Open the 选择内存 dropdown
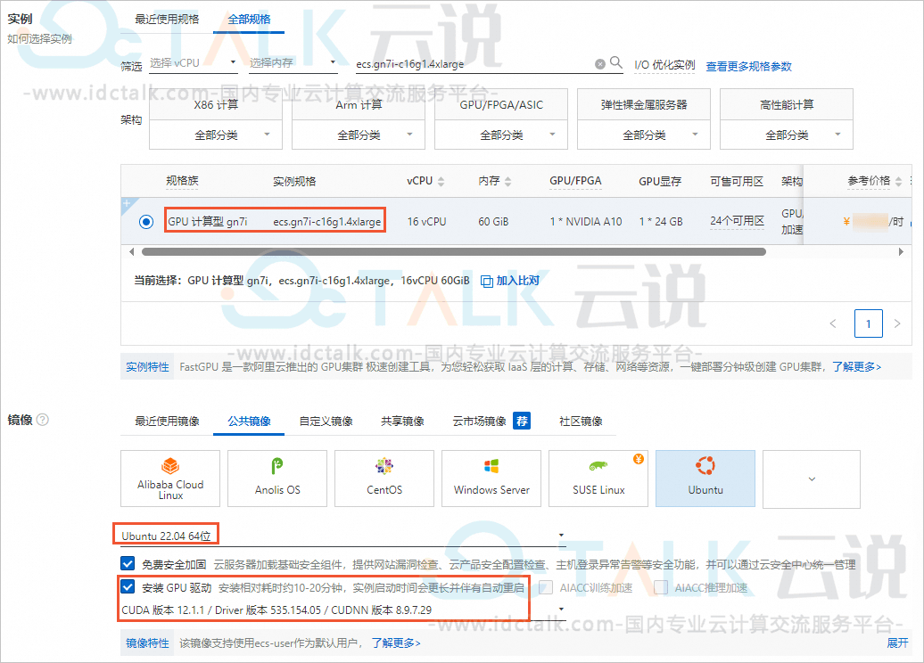The image size is (924, 663). pos(293,63)
